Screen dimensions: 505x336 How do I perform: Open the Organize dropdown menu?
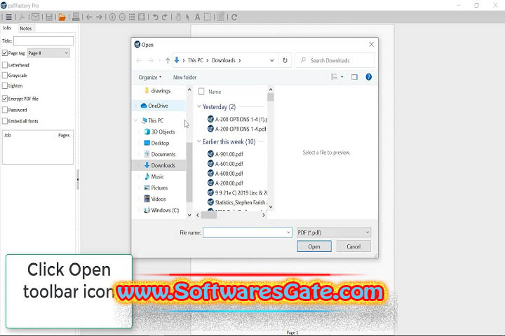pos(150,78)
